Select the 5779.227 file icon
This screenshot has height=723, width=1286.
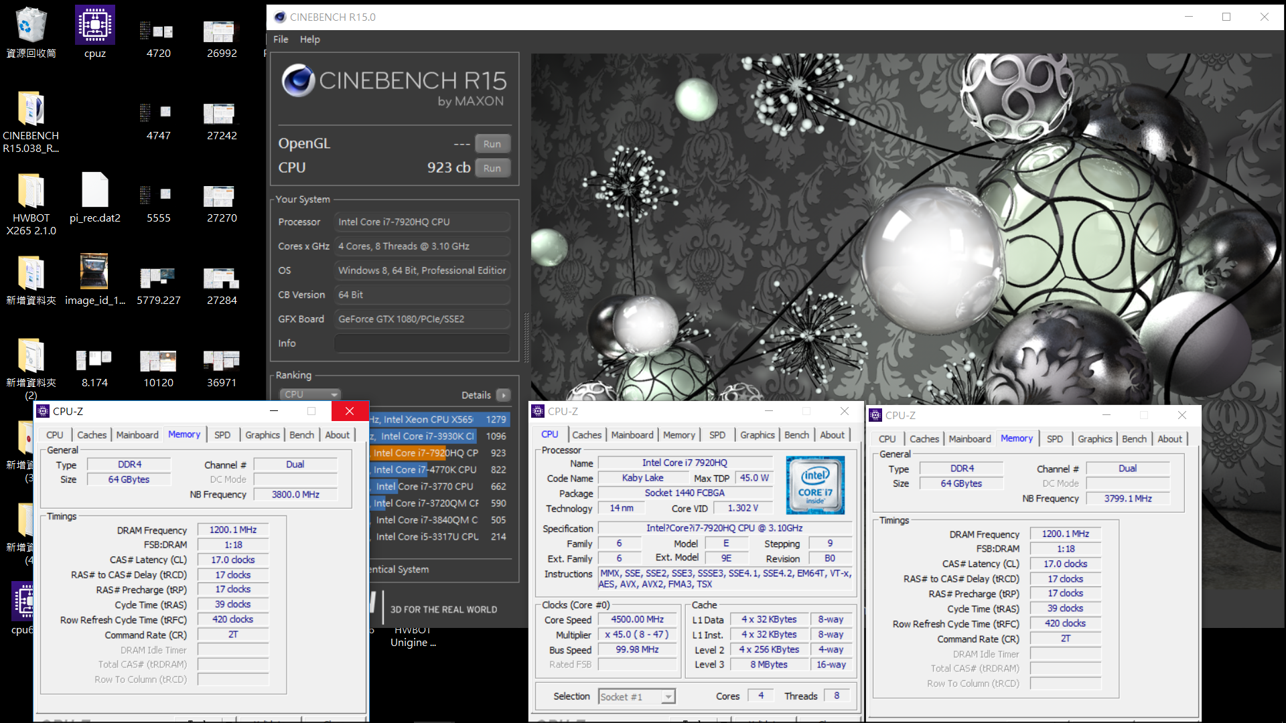click(x=158, y=287)
